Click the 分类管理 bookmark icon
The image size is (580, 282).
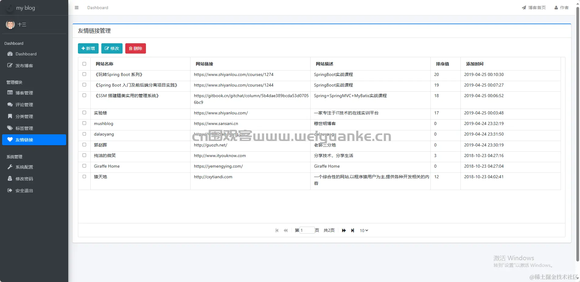[x=10, y=116]
